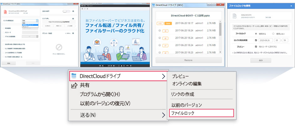
Task: Click the 保存 button in file lock dialog
Action: pos(261,60)
